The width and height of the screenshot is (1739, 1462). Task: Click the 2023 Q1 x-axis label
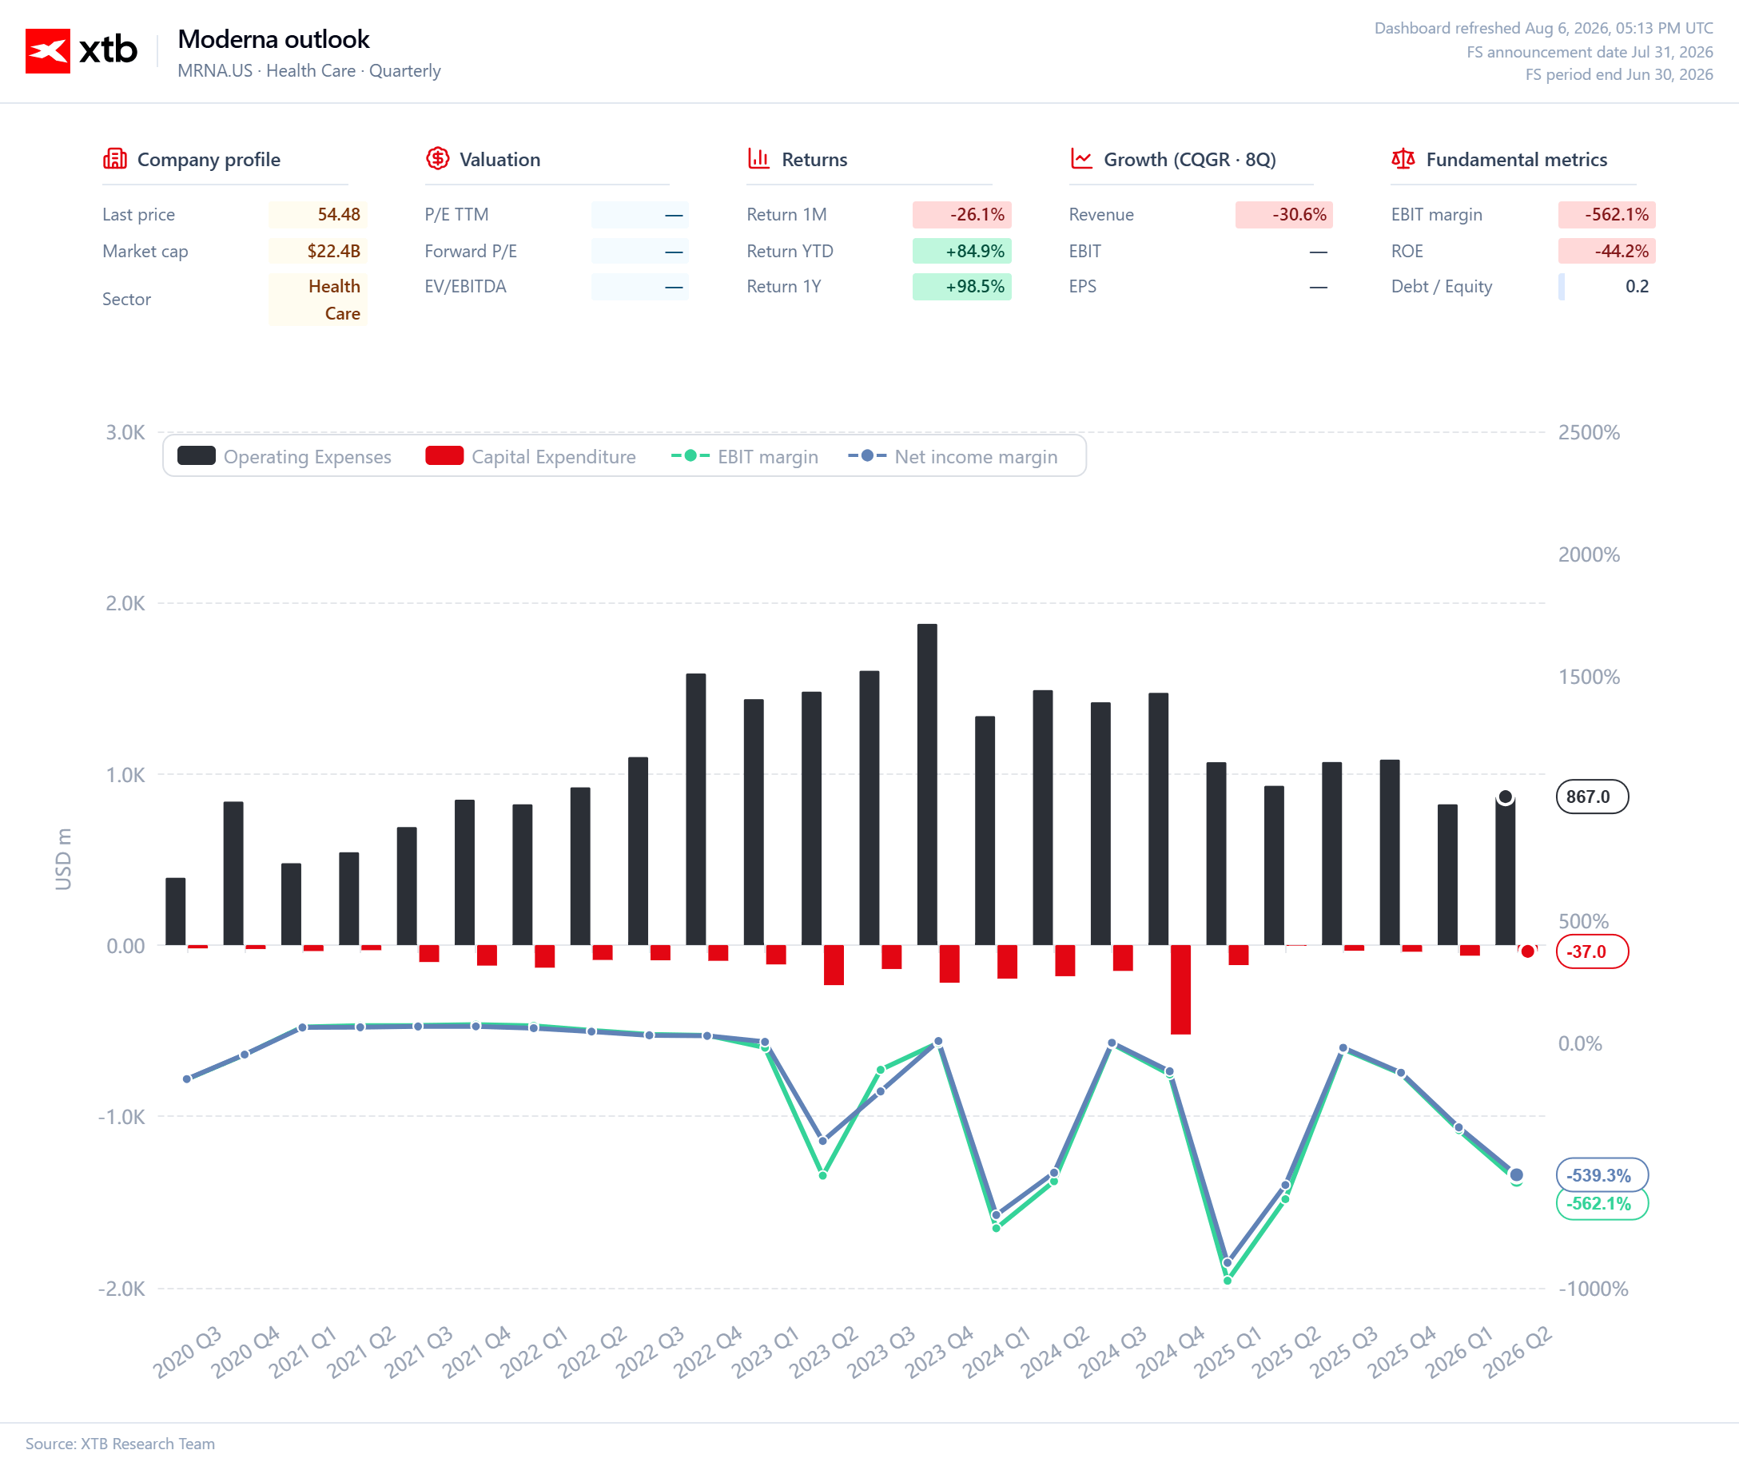click(x=766, y=1353)
